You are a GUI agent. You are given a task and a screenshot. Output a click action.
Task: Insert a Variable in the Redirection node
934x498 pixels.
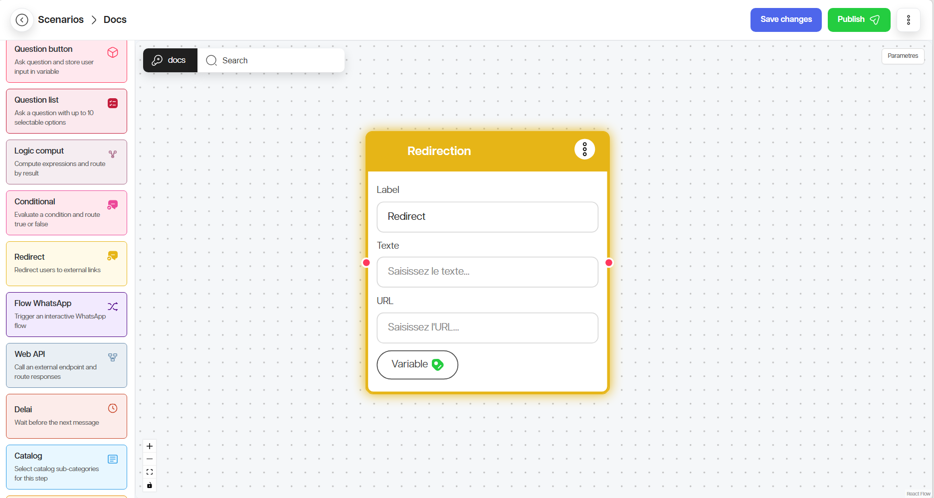pos(417,364)
